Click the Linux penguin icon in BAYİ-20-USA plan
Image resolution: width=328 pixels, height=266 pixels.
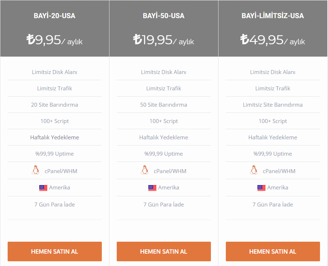point(36,170)
